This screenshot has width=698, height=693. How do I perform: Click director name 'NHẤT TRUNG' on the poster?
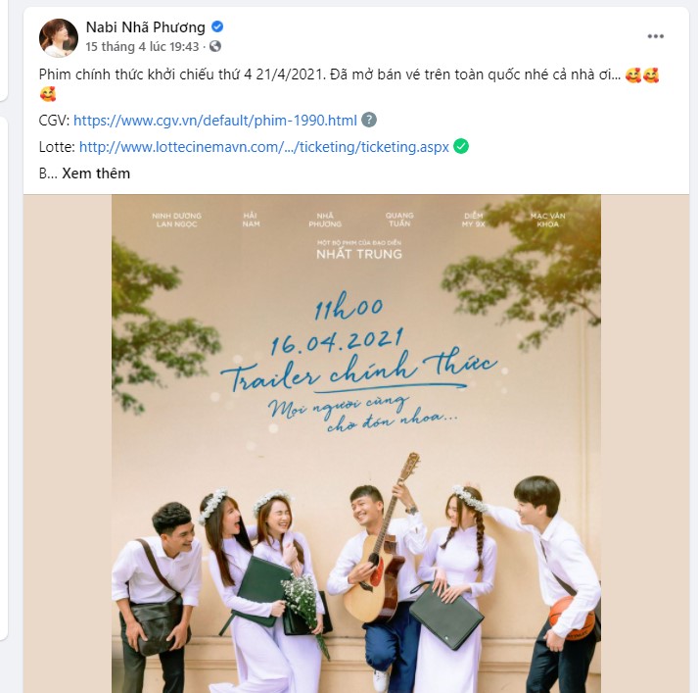pyautogui.click(x=359, y=254)
